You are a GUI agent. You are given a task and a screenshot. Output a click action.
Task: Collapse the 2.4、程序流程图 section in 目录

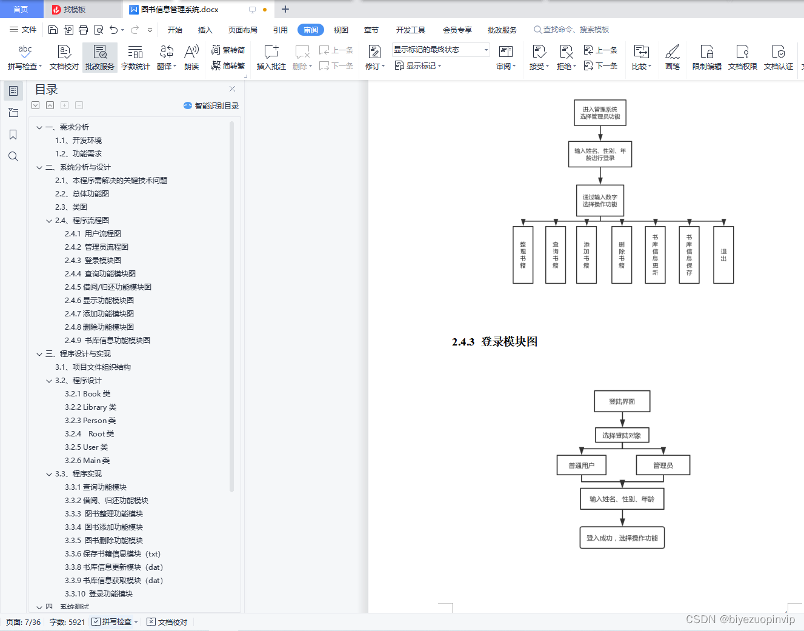pyautogui.click(x=49, y=220)
